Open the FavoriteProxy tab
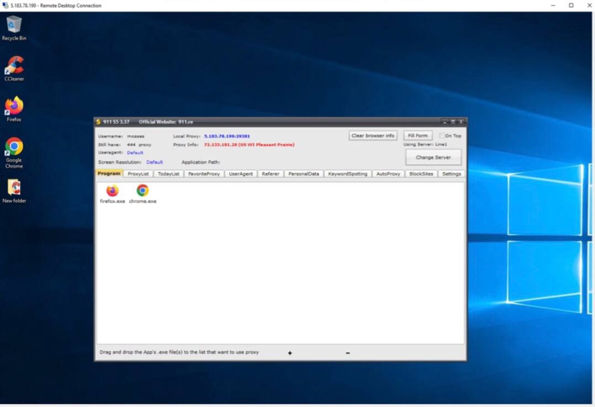The width and height of the screenshot is (595, 407). point(204,174)
